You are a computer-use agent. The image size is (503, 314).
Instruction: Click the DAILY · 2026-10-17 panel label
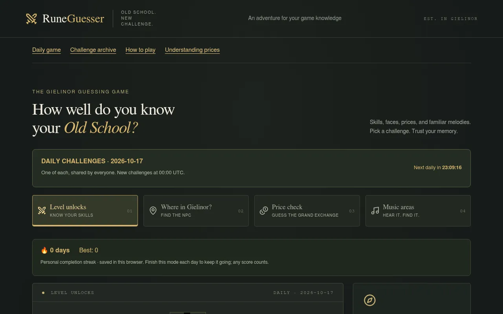303,293
